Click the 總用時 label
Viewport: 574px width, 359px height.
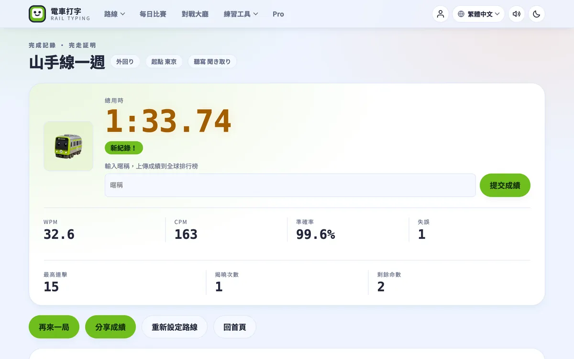click(x=114, y=101)
